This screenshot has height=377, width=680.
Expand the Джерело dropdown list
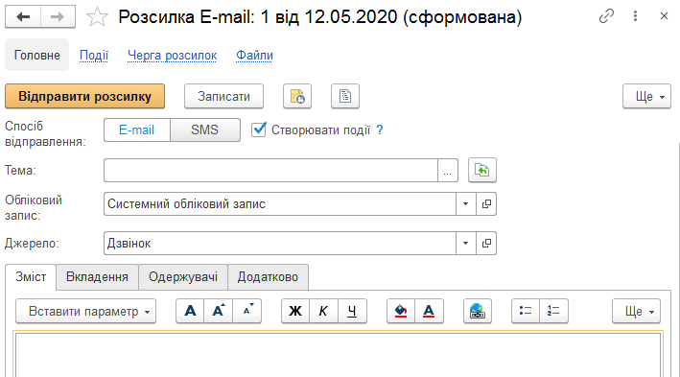466,244
